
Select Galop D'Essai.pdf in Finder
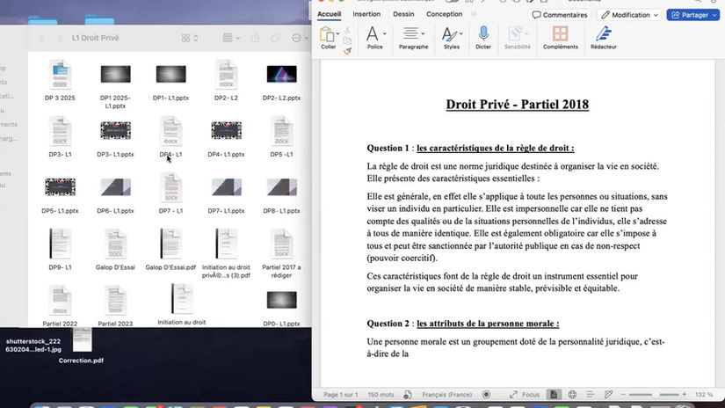click(170, 250)
